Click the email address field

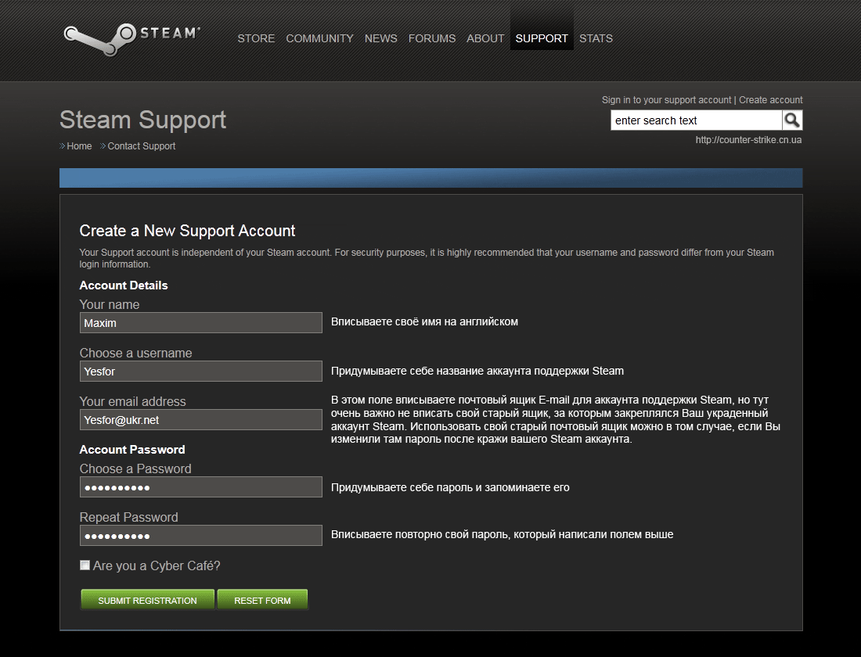(201, 420)
